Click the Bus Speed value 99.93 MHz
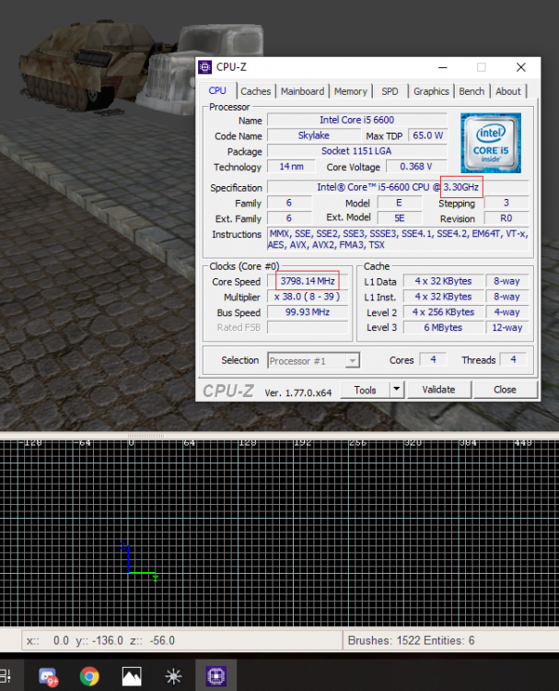 pos(308,312)
